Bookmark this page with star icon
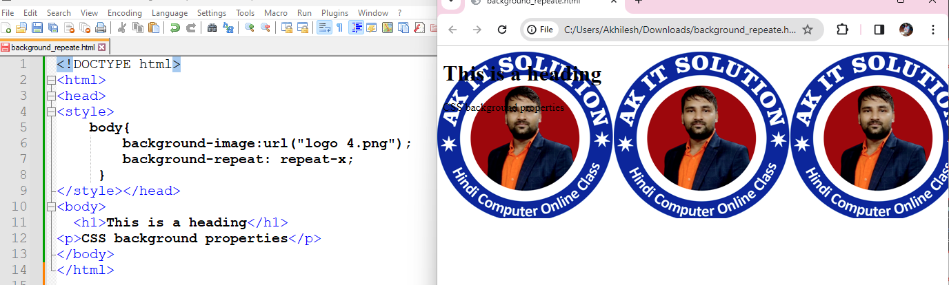This screenshot has width=949, height=285. point(808,30)
